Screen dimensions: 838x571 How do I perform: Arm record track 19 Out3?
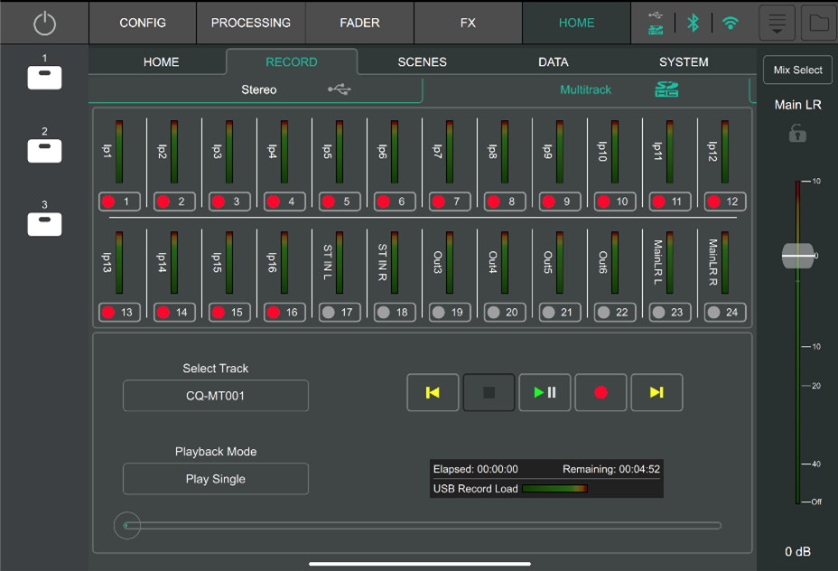(450, 313)
